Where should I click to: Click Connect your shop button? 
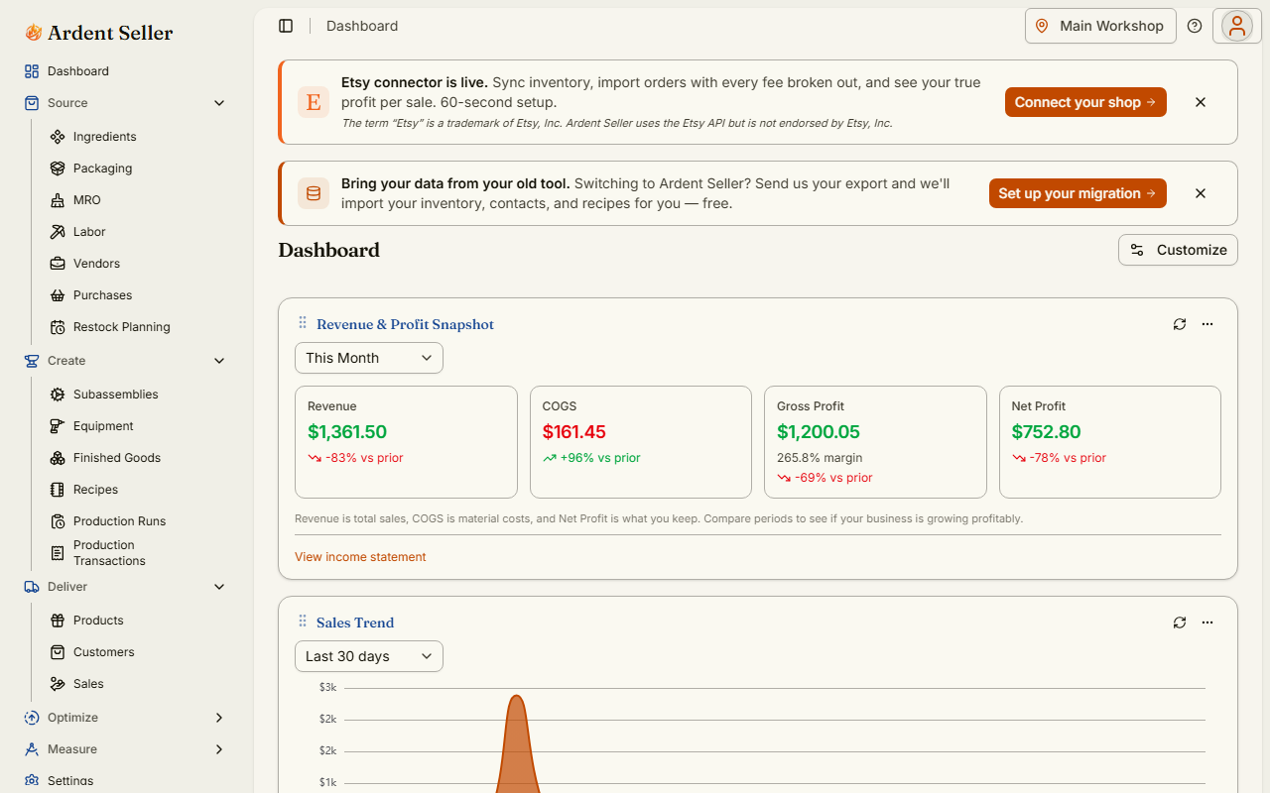(x=1085, y=102)
